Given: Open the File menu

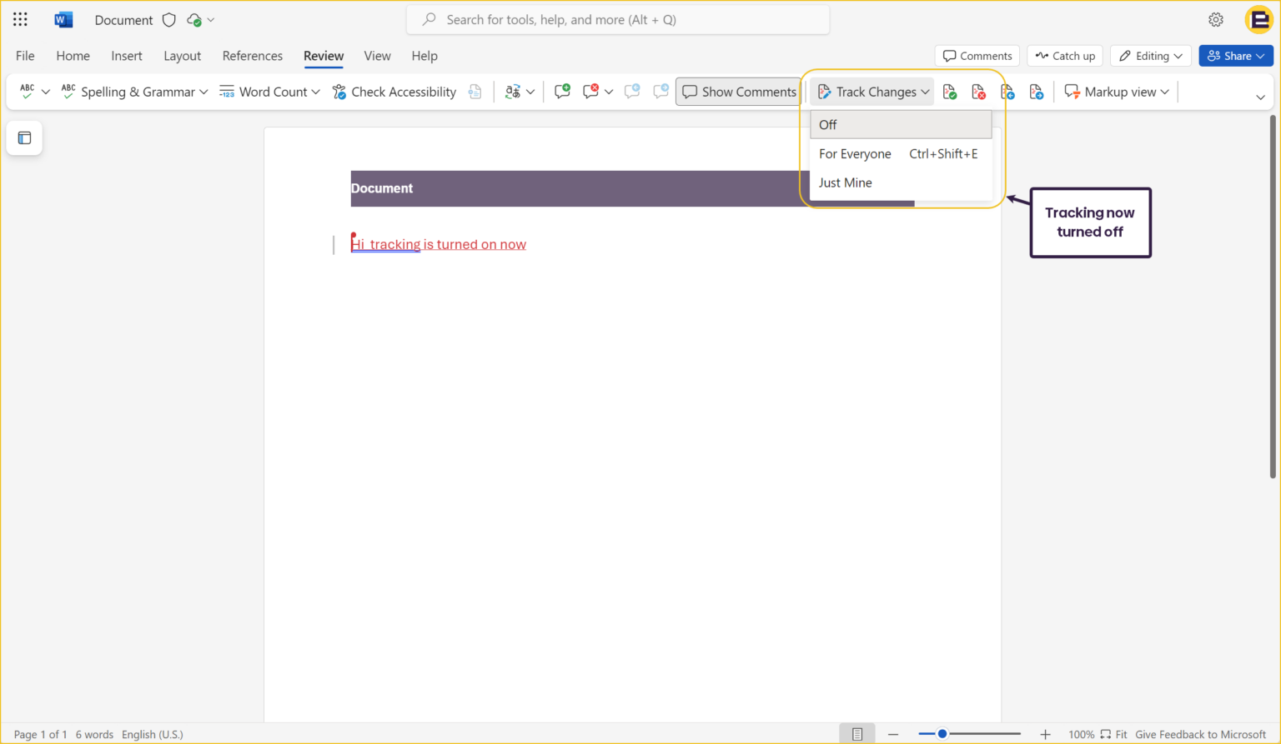Looking at the screenshot, I should [24, 55].
